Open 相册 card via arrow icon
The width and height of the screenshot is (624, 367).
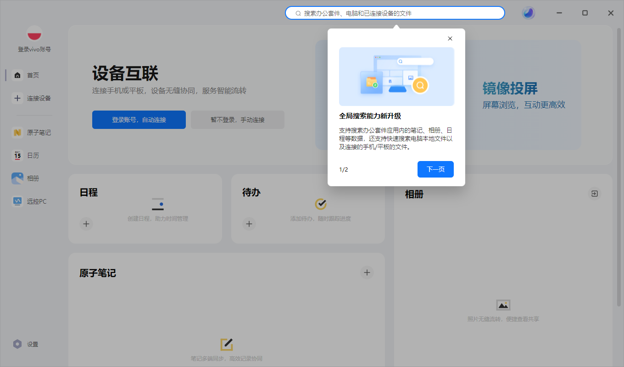[594, 194]
